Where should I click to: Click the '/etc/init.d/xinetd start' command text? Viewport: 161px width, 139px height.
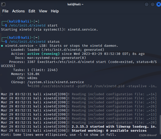click(x=33, y=26)
